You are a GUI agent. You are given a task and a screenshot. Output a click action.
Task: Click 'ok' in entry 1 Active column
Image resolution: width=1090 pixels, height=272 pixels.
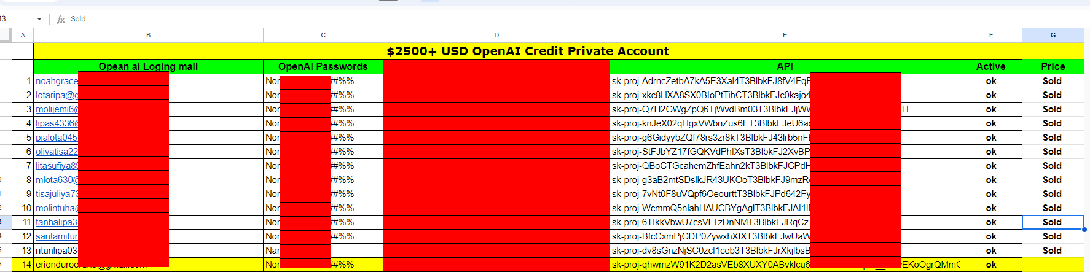[x=991, y=81]
